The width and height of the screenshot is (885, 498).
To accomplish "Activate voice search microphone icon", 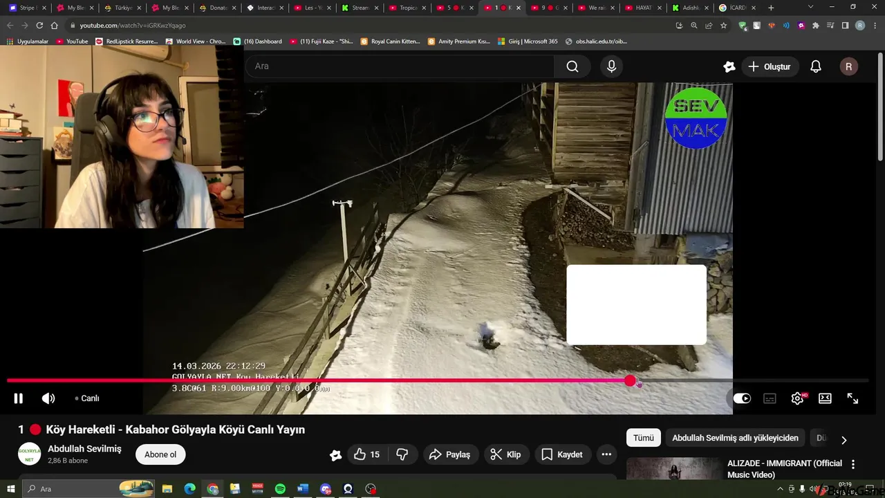I will click(611, 66).
